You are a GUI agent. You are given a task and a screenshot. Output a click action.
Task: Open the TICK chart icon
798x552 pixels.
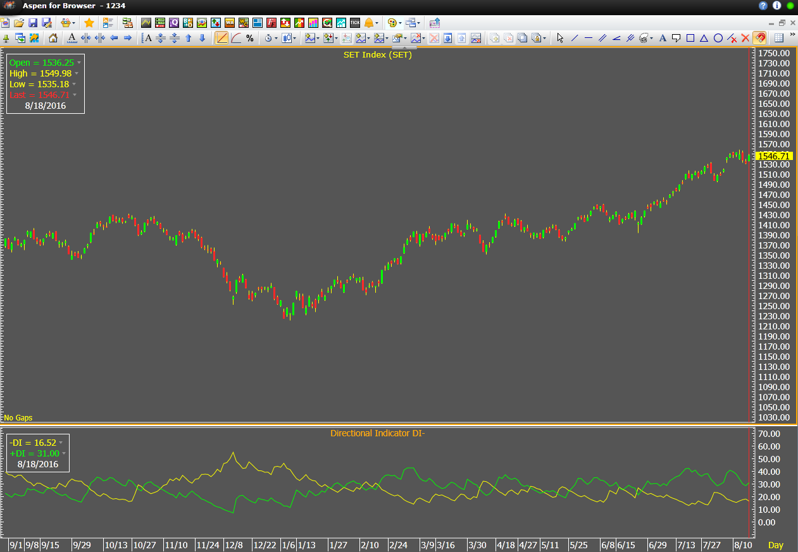click(355, 23)
